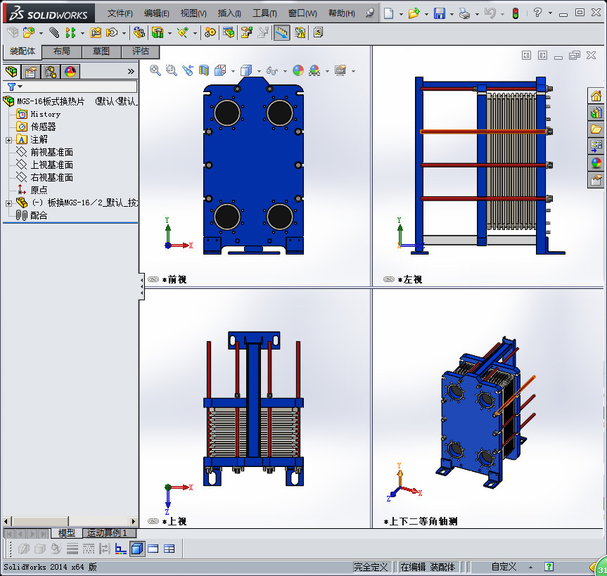Image resolution: width=607 pixels, height=576 pixels.
Task: Open FeatureManager design tree tab
Action: pos(12,72)
